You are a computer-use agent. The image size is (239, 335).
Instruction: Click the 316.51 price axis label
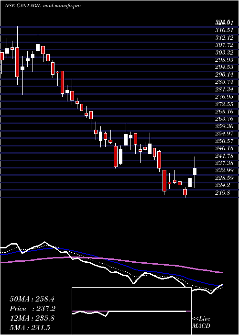click(224, 30)
